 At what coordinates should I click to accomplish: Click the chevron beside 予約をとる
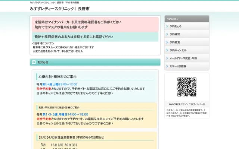pos(167,26)
